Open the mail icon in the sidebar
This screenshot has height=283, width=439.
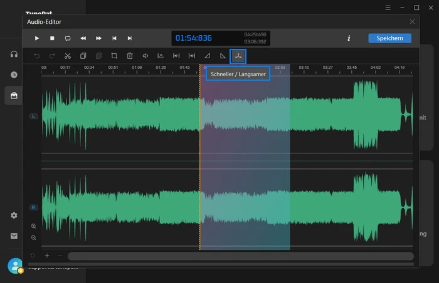14,236
